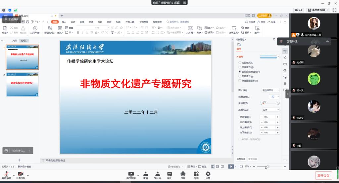Click the 解除静音 microphone icon
The image size is (339, 183).
(6, 174)
